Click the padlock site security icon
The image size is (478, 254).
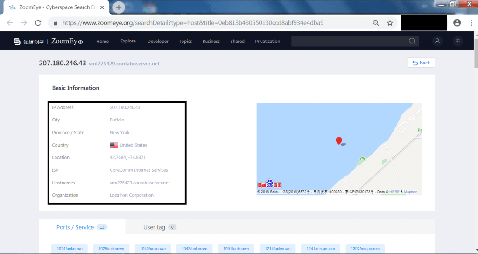[56, 23]
